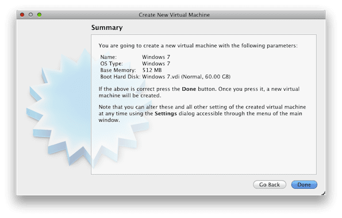Click the Summary heading
The width and height of the screenshot is (342, 218).
click(107, 28)
